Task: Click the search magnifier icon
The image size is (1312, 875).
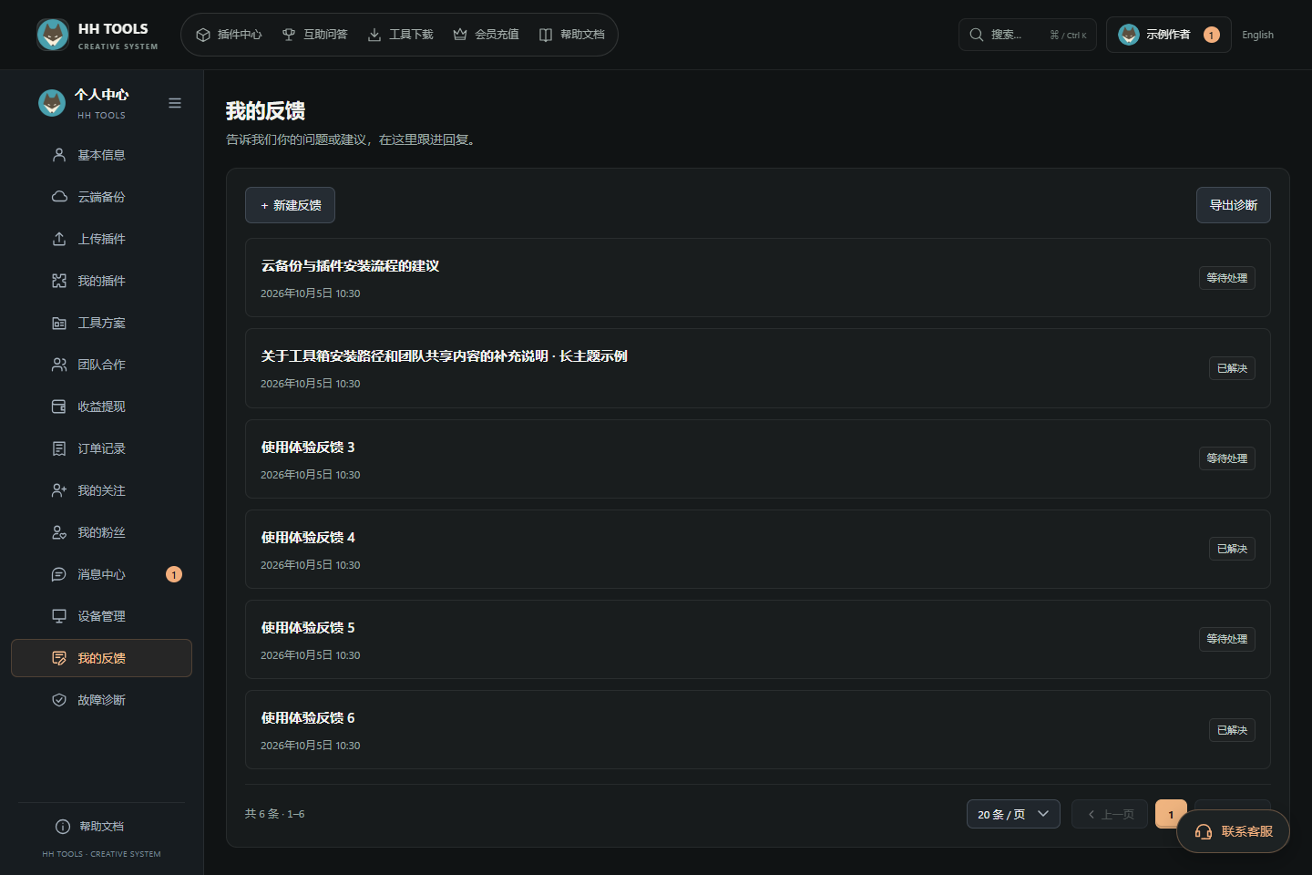Action: (x=977, y=35)
